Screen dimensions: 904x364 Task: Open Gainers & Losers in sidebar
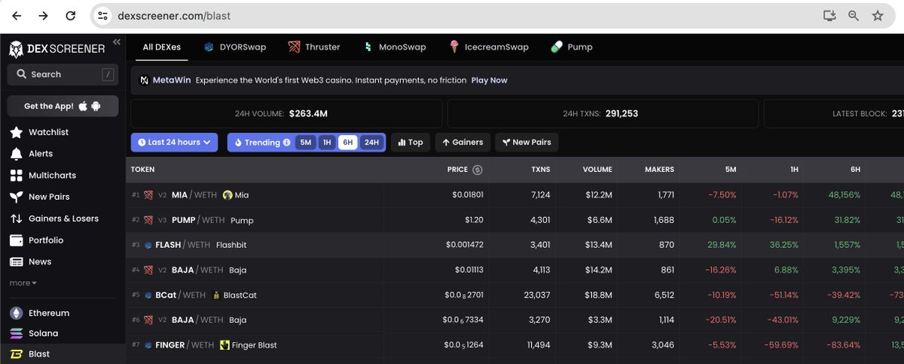[63, 219]
